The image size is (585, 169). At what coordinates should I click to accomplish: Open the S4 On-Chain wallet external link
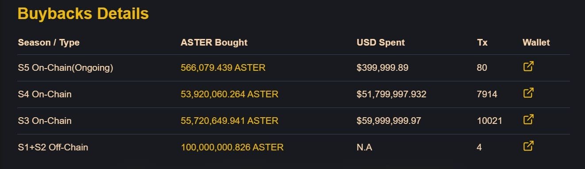click(x=528, y=93)
